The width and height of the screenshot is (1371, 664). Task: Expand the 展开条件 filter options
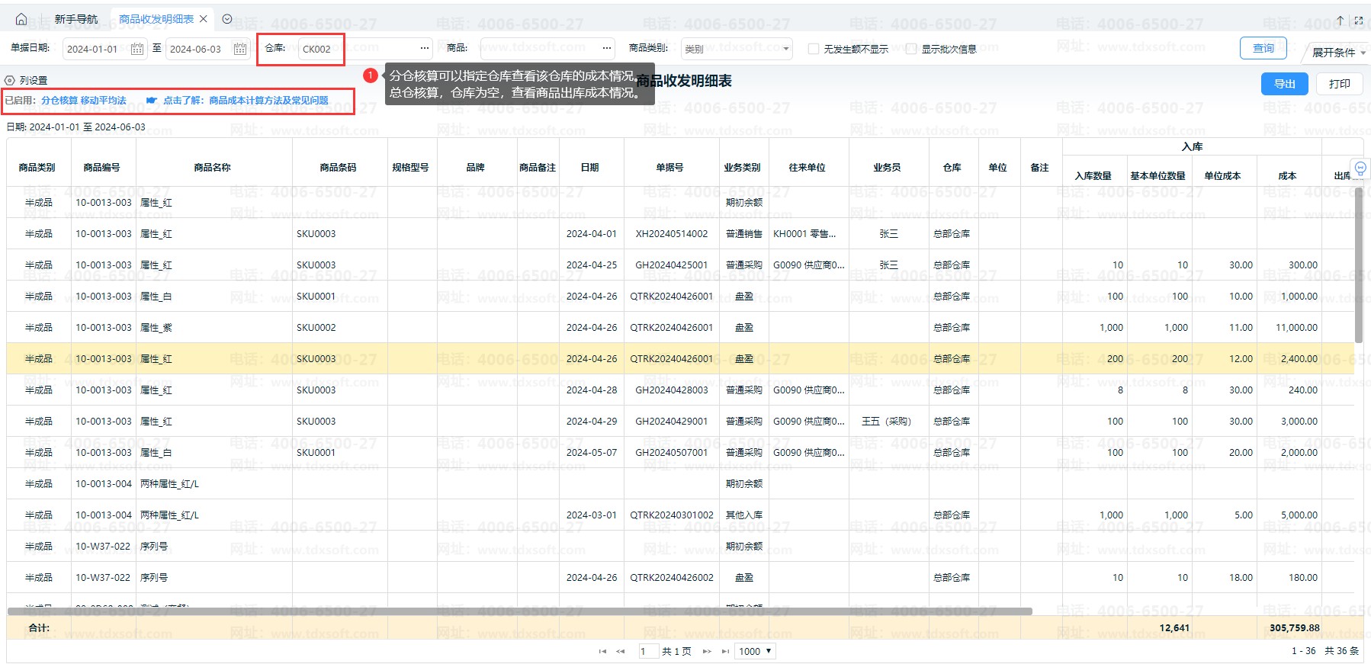tap(1338, 53)
